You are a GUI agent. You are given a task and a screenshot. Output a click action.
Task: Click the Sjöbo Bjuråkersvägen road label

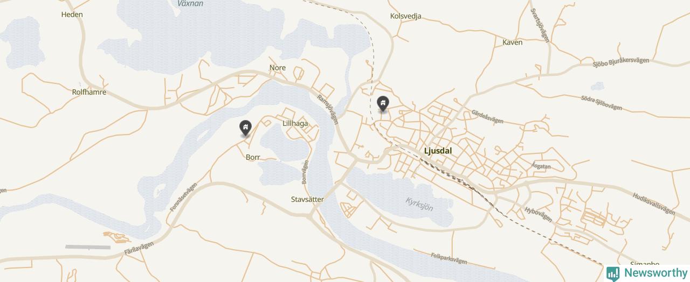(621, 62)
